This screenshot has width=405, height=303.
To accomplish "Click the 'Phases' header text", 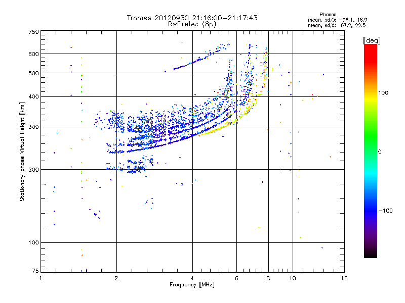I will point(328,15).
